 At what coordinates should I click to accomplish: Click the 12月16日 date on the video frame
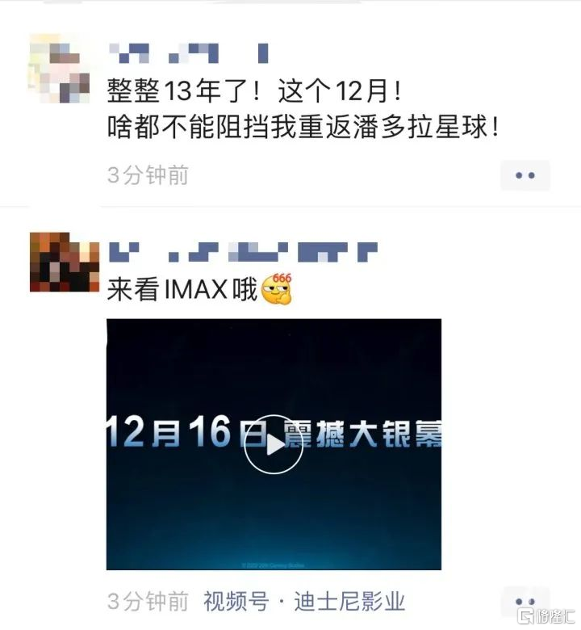[186, 432]
